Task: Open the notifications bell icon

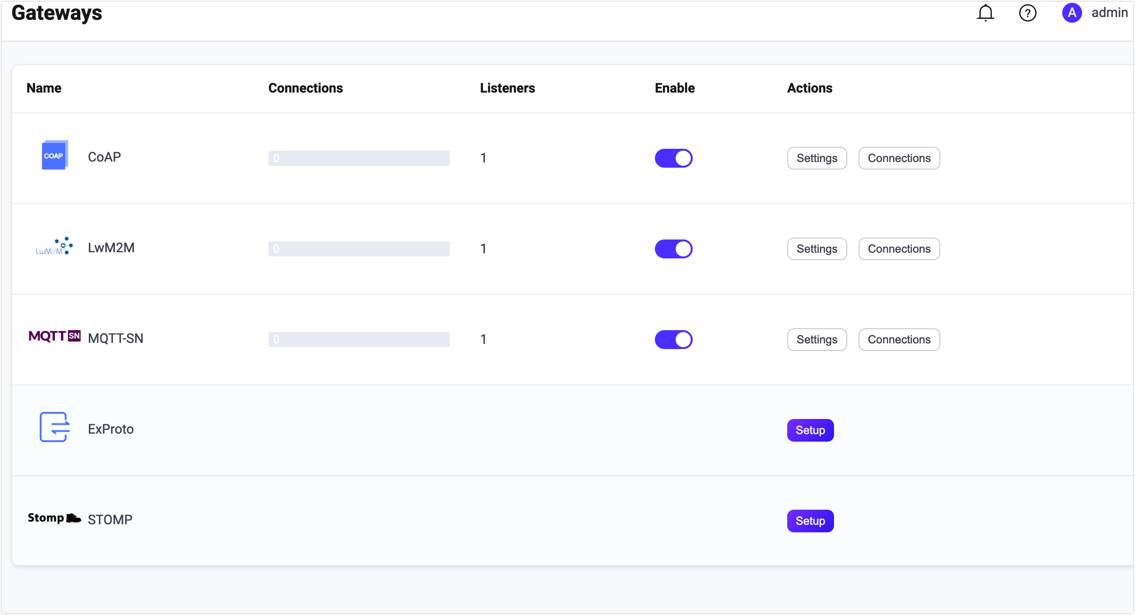Action: tap(985, 13)
